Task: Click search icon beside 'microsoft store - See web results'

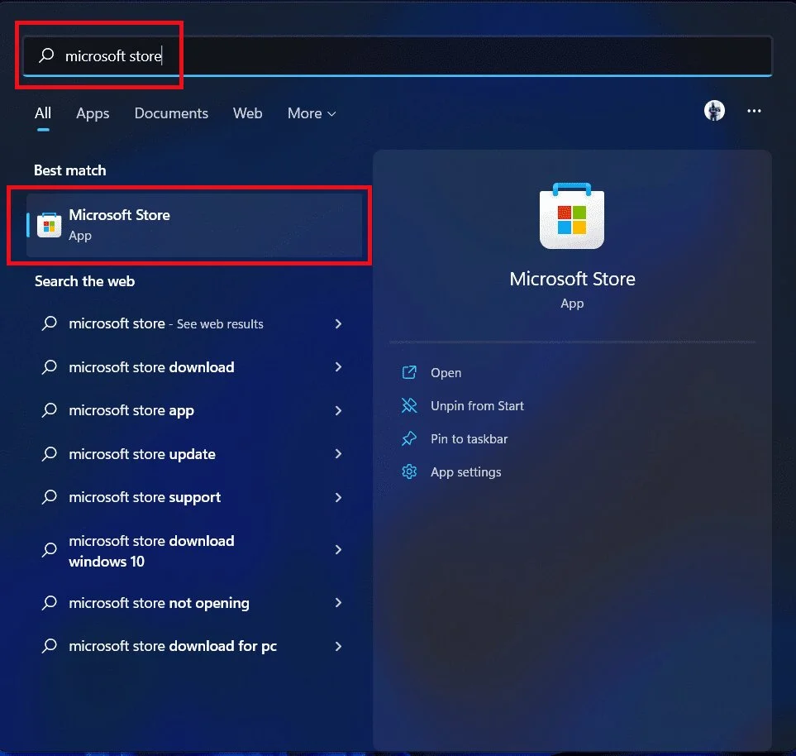Action: coord(50,323)
